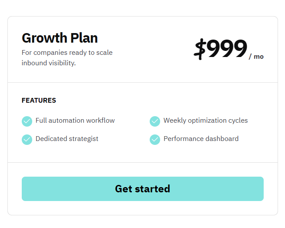The image size is (285, 228).
Task: Click the divider line above Get started
Action: point(142,162)
